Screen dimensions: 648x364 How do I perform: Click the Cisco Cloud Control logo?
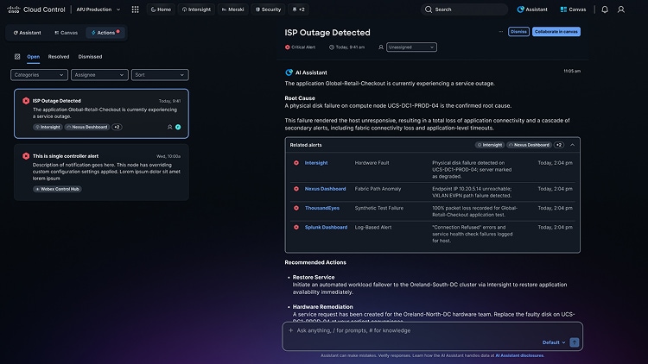pyautogui.click(x=36, y=9)
